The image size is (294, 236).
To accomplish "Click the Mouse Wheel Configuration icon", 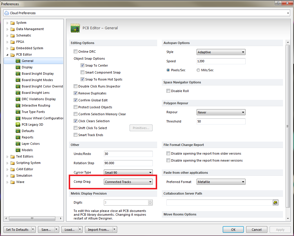I will tap(18, 118).
